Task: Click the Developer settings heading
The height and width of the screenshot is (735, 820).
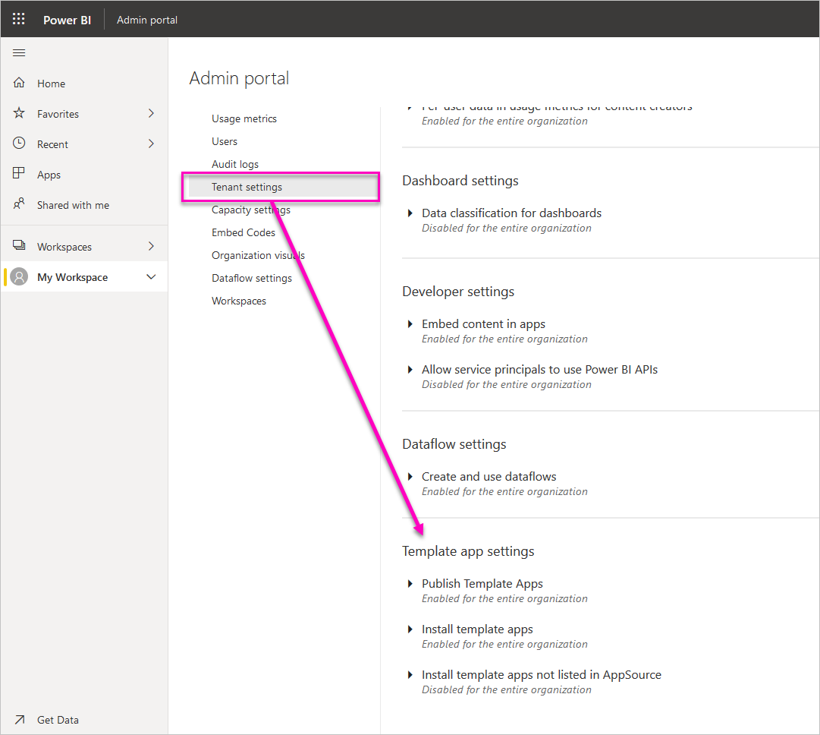Action: tap(458, 292)
